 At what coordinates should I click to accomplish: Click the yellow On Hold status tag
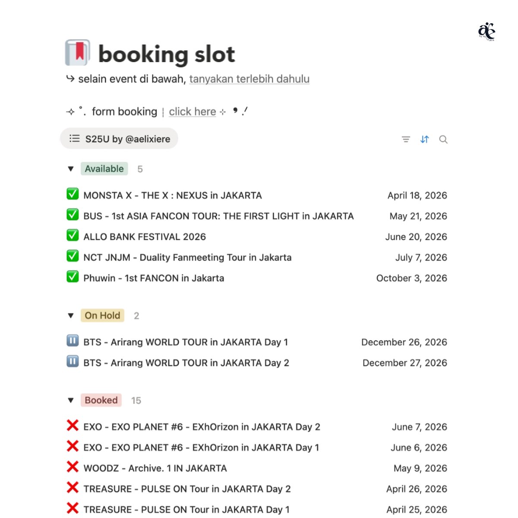tap(102, 316)
